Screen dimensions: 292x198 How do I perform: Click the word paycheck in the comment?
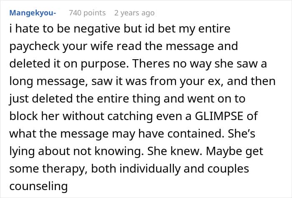point(34,47)
